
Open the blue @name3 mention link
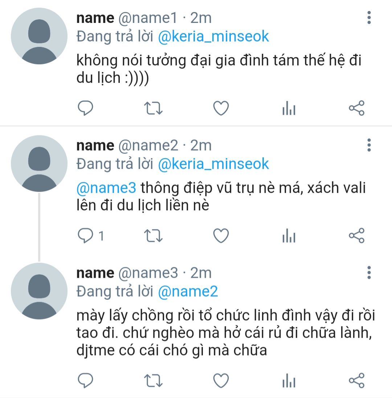click(x=106, y=188)
